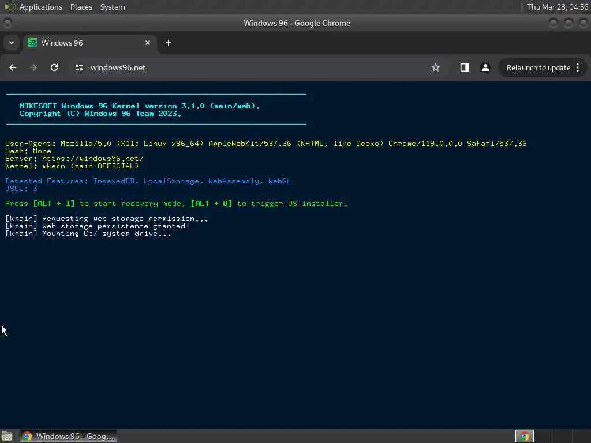This screenshot has height=443, width=591.
Task: Click the Chrome icon in the workspace switcher
Action: click(525, 436)
